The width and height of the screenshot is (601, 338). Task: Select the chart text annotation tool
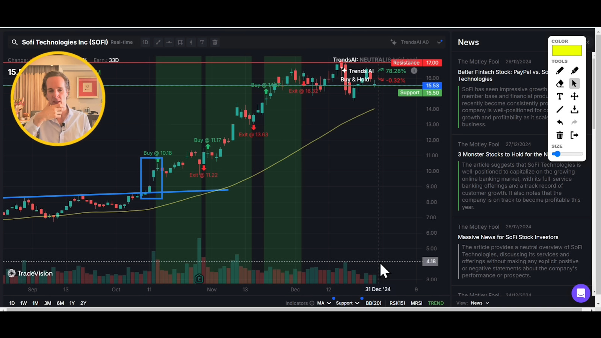pos(202,42)
